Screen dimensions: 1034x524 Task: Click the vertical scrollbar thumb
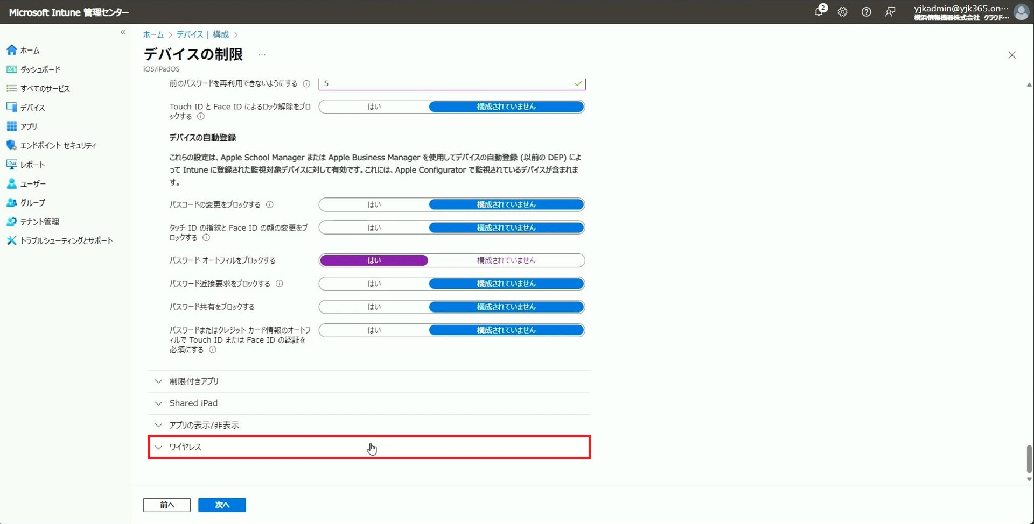tap(1029, 458)
